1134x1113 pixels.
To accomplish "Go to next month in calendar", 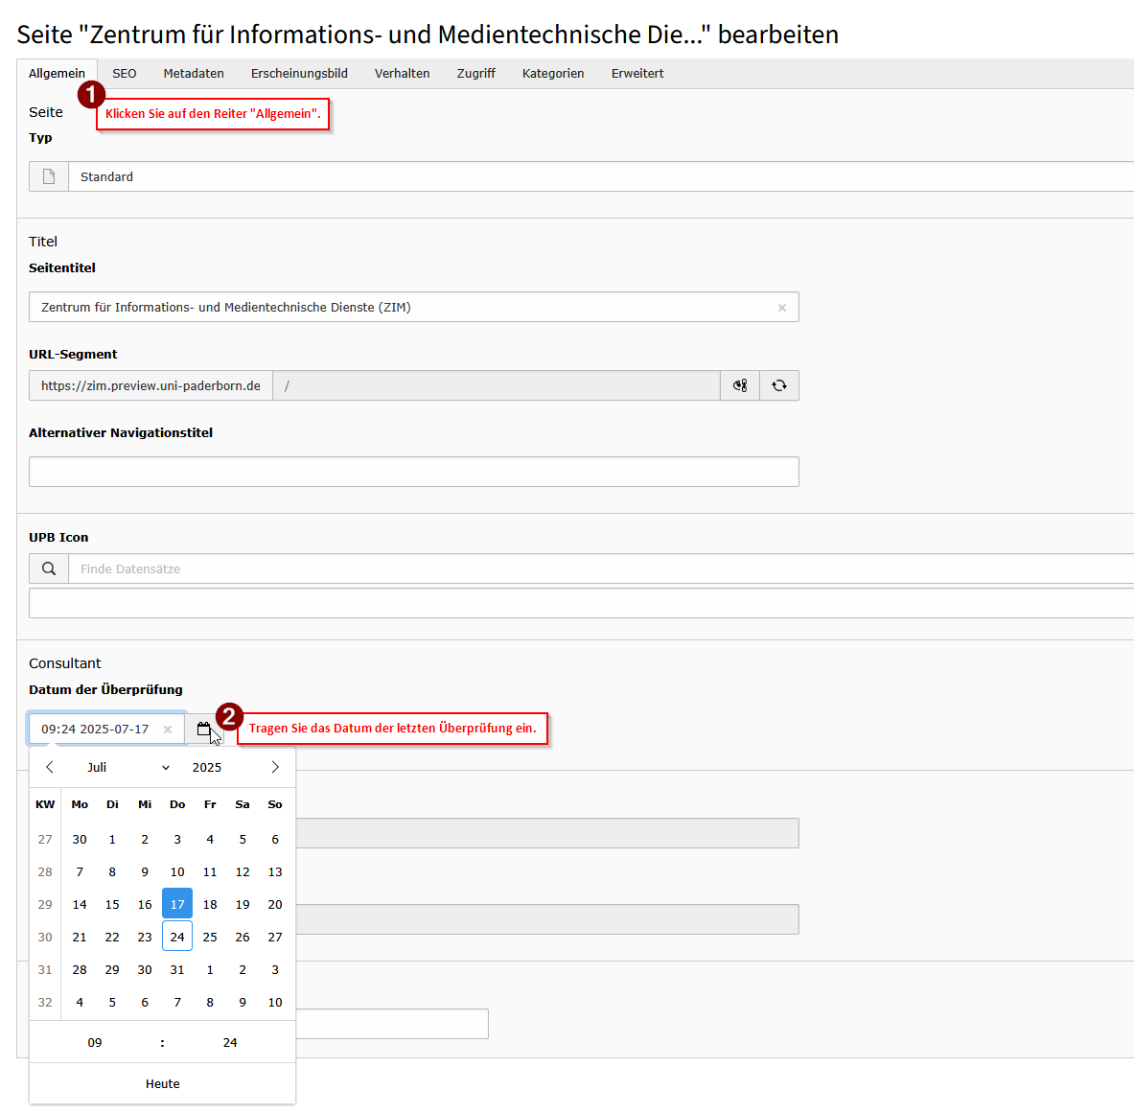I will [x=274, y=767].
